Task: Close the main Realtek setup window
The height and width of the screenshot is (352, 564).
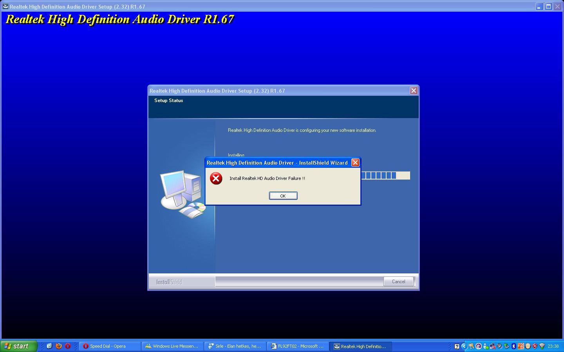Action: (x=558, y=7)
